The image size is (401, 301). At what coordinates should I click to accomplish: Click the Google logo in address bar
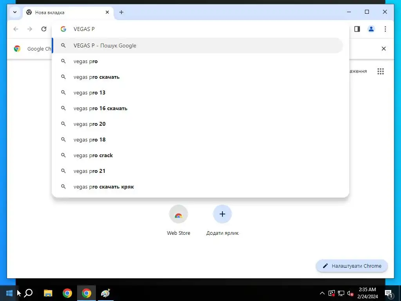pos(63,29)
